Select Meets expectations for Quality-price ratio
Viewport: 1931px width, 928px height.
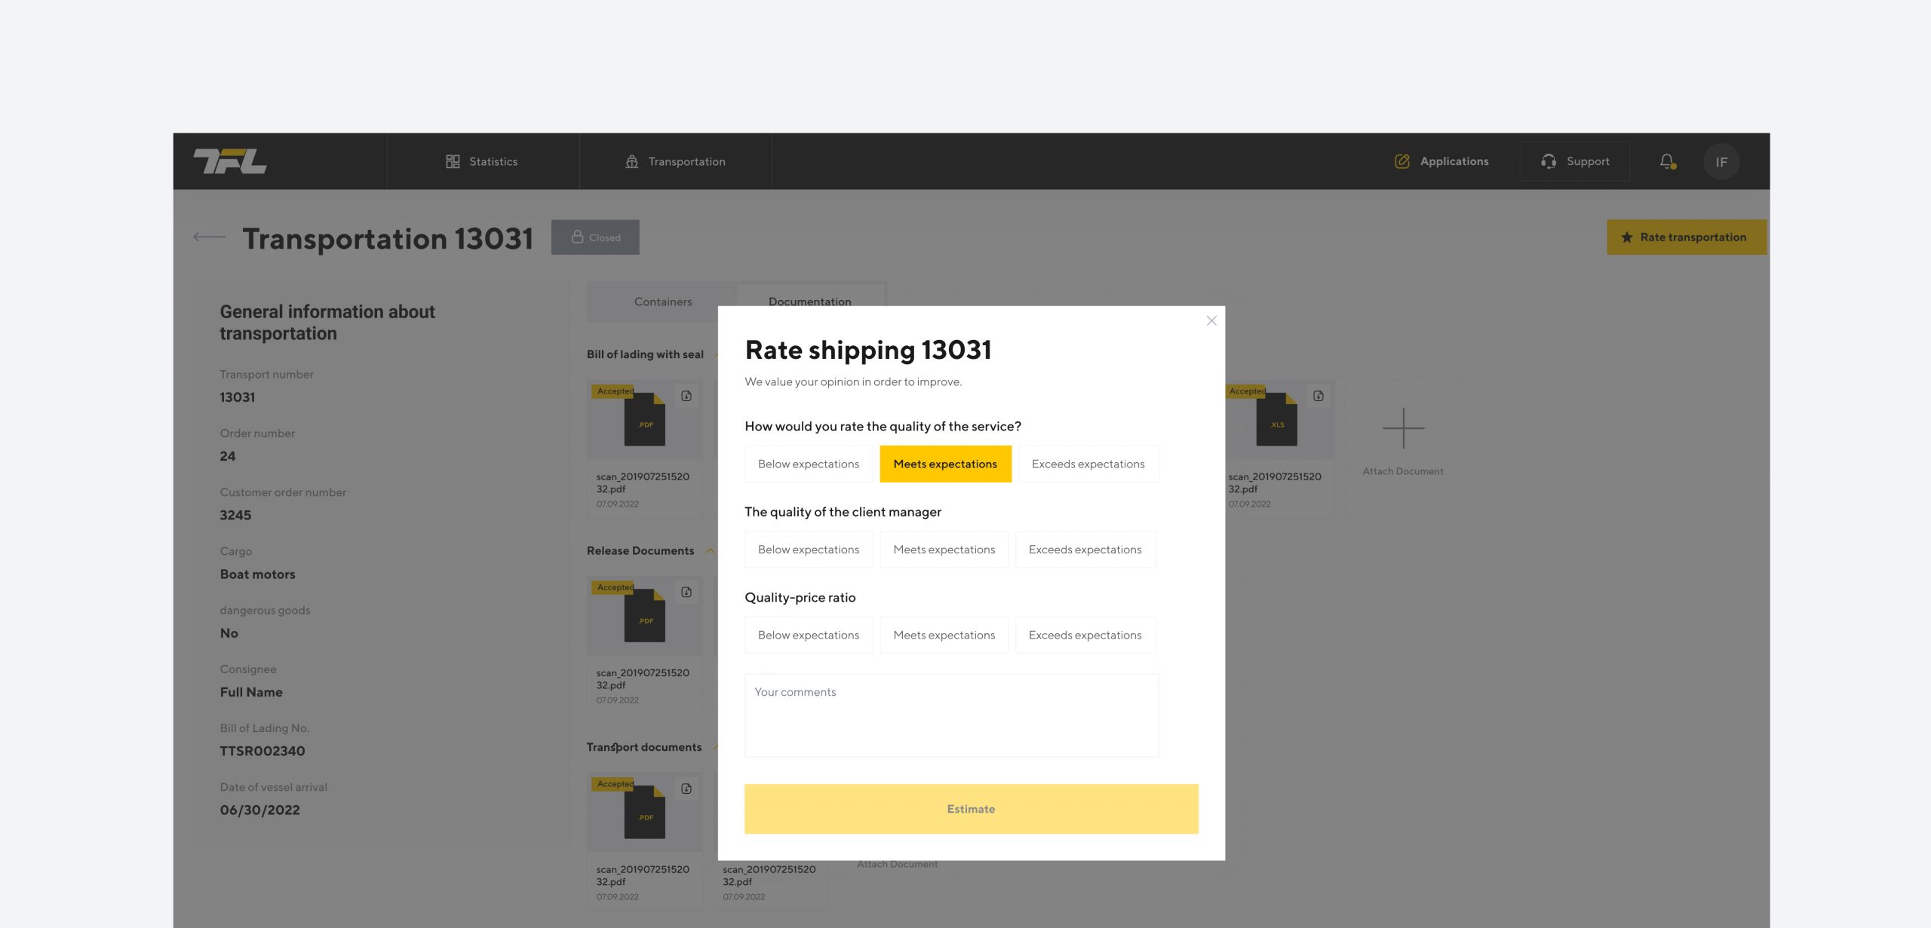pyautogui.click(x=944, y=636)
